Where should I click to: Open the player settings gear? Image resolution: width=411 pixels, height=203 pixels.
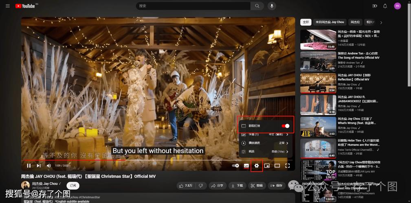pyautogui.click(x=257, y=166)
